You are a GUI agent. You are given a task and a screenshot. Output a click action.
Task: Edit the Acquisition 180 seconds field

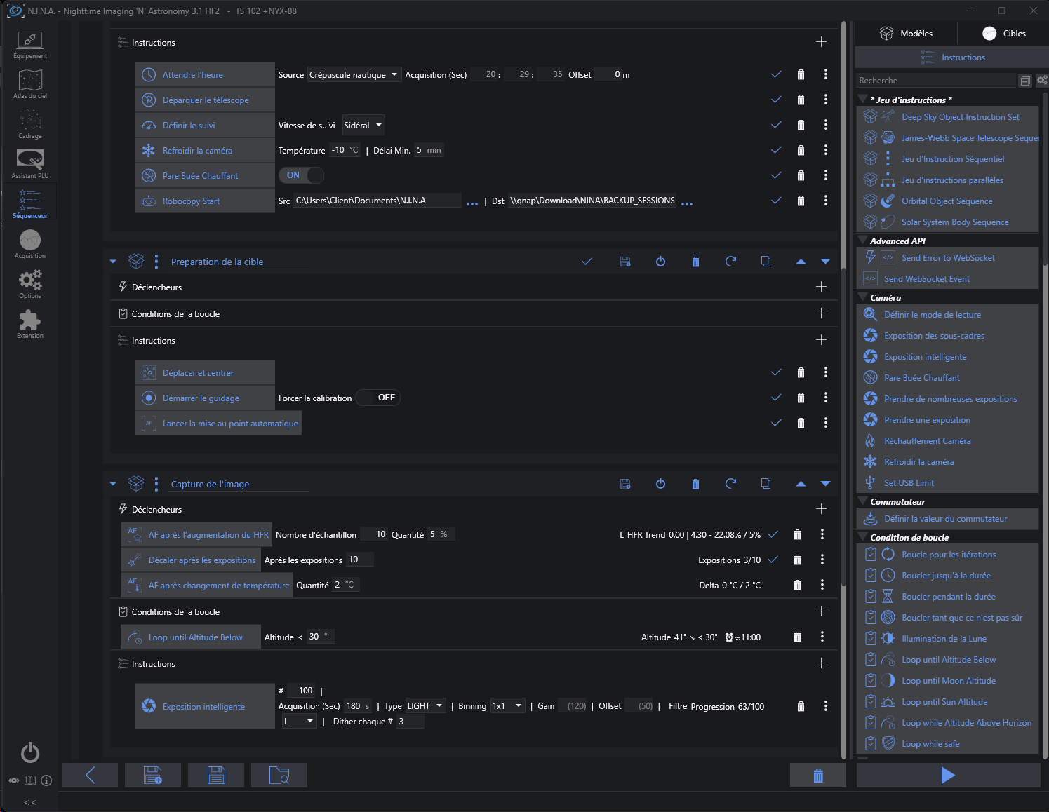click(358, 706)
